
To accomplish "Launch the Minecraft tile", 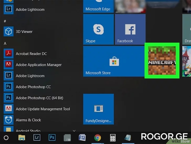I will (x=162, y=61).
